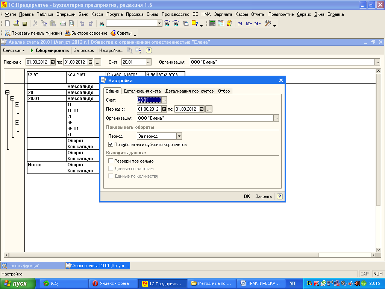Click the M memory store icon
The image size is (385, 289).
click(240, 24)
